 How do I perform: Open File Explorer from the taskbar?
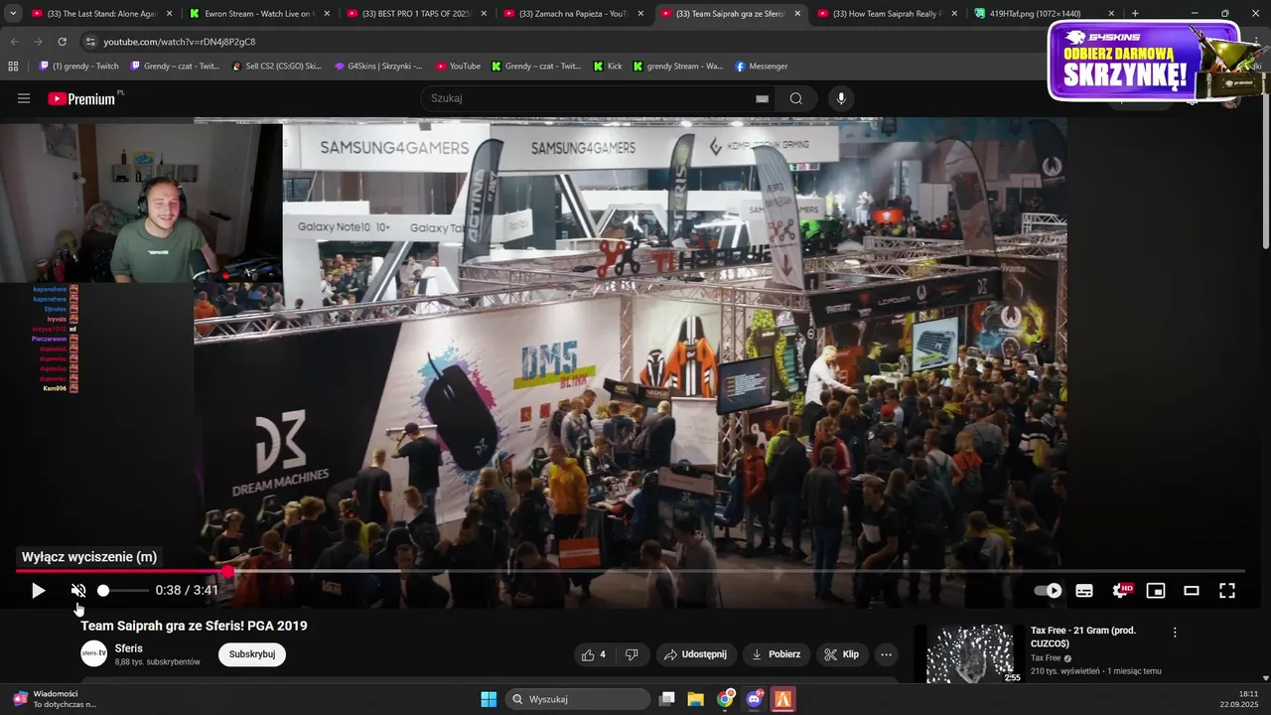pyautogui.click(x=696, y=699)
